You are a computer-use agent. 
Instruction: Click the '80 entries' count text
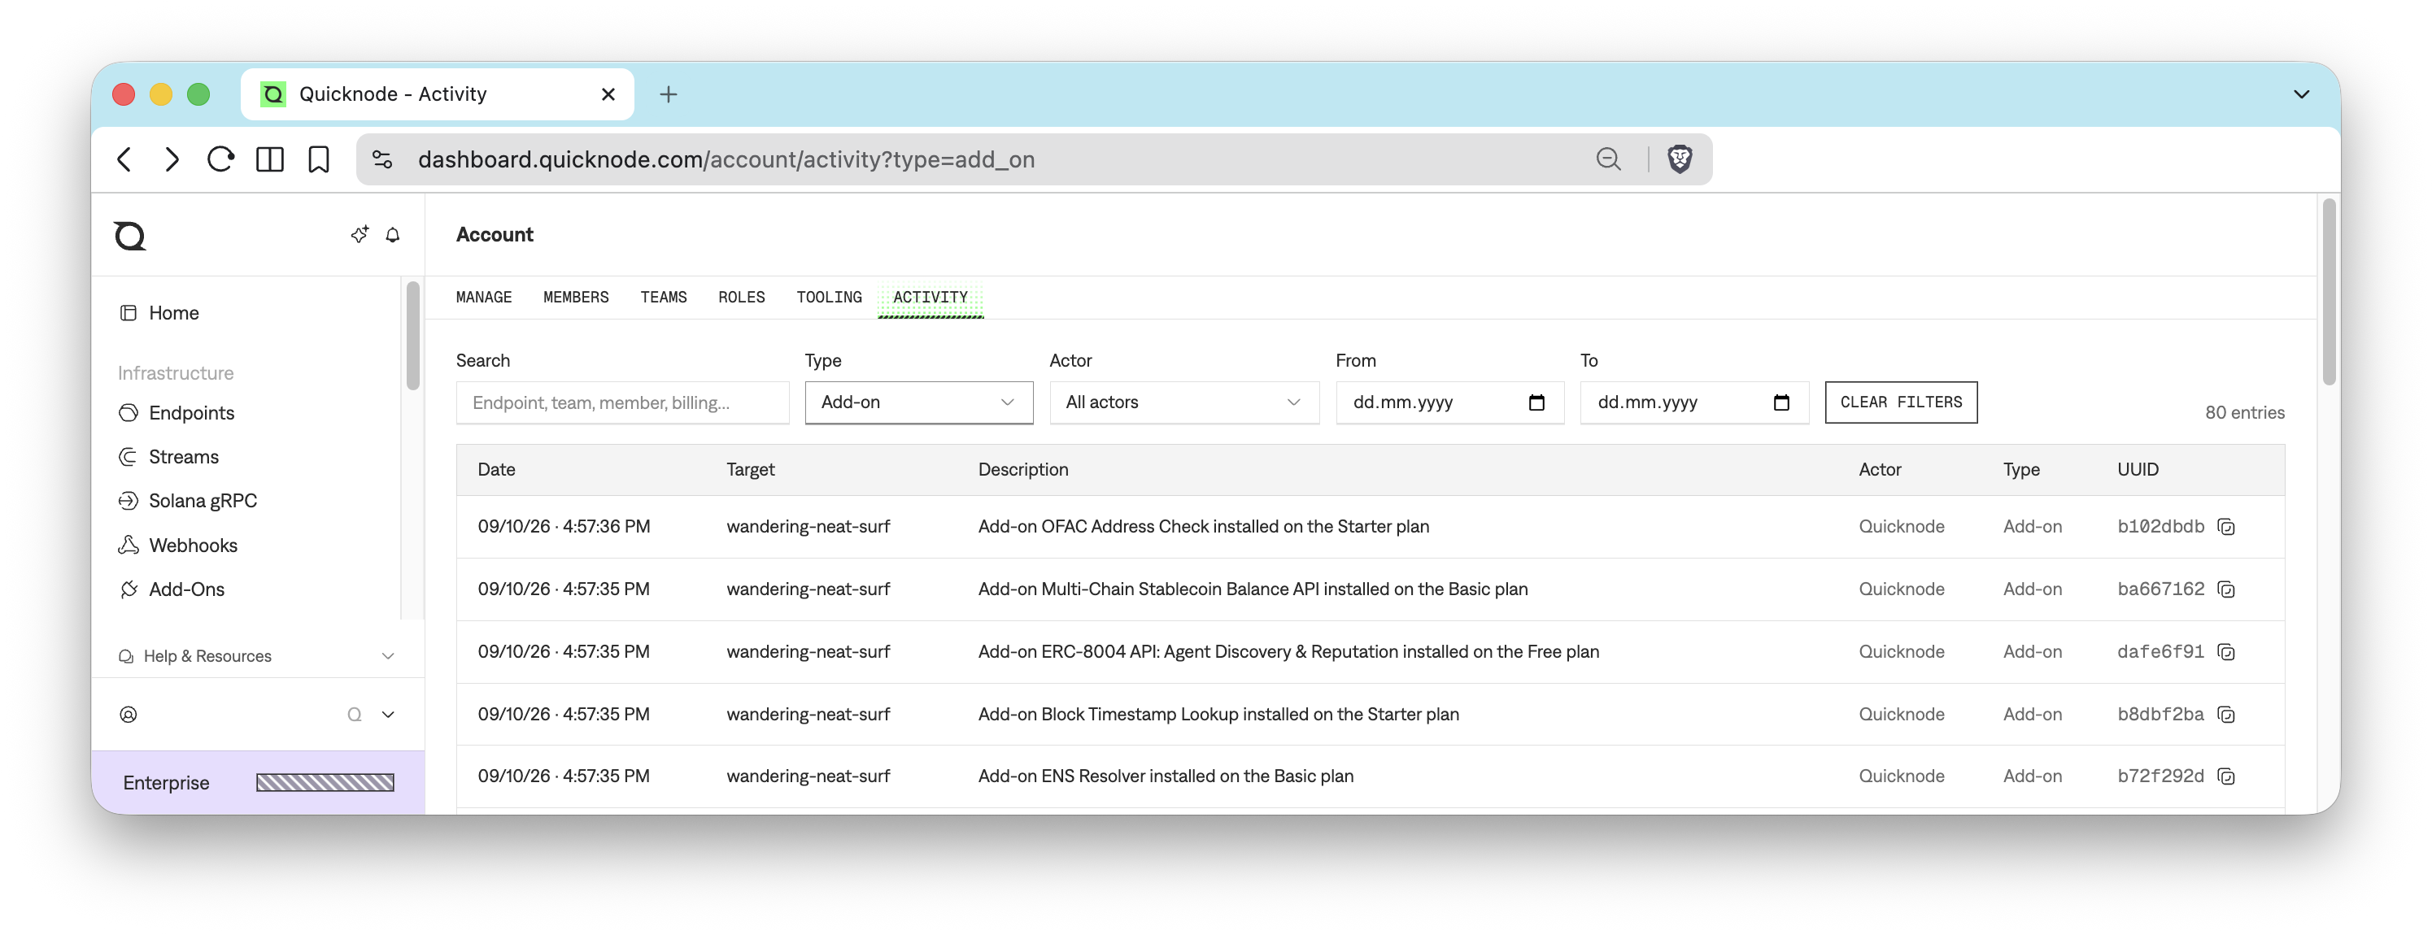(2244, 413)
